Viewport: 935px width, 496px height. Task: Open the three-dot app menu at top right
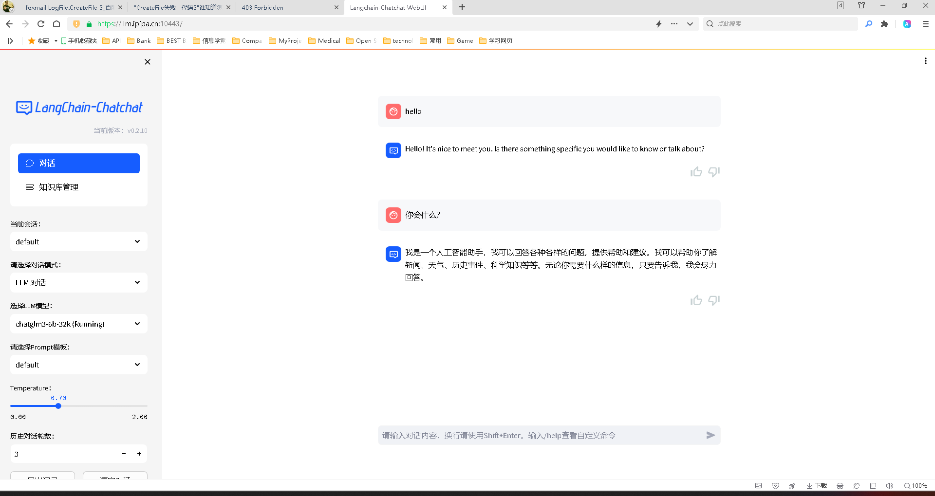tap(925, 61)
